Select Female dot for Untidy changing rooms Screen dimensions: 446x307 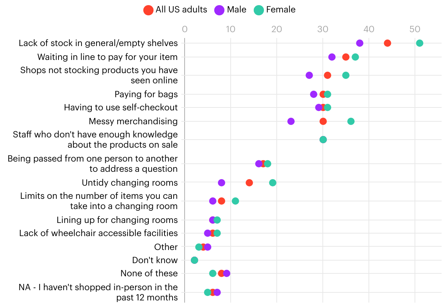point(273,183)
